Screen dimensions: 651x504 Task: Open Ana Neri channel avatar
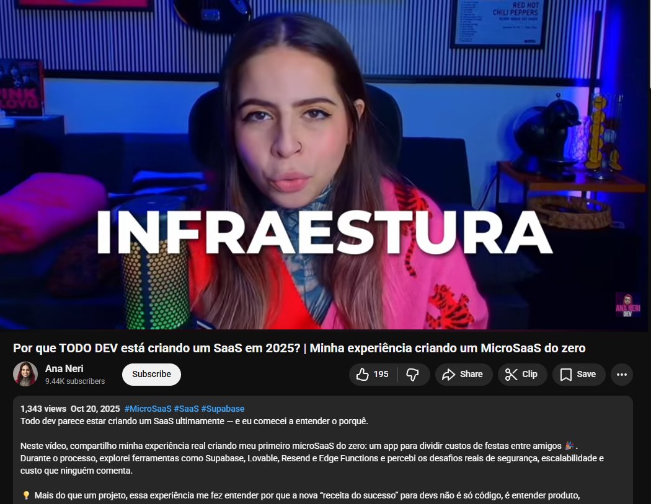point(25,374)
